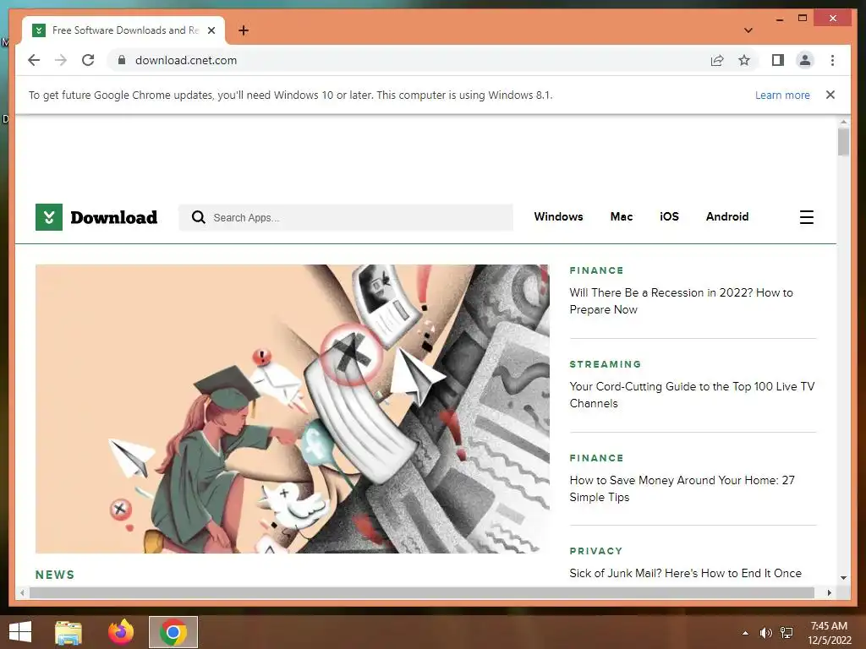Screen dimensions: 866x649
Task: Open the network tray icon
Action: click(787, 633)
